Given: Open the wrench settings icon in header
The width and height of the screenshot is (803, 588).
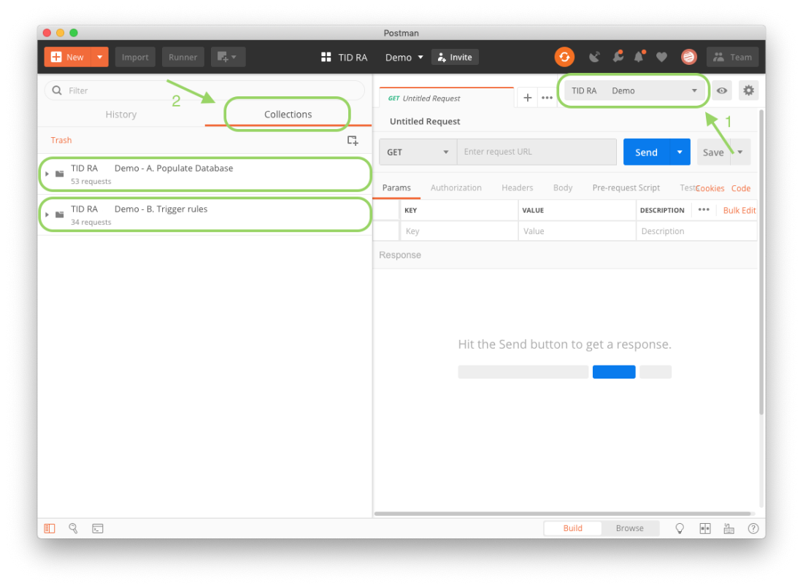Looking at the screenshot, I should 618,57.
